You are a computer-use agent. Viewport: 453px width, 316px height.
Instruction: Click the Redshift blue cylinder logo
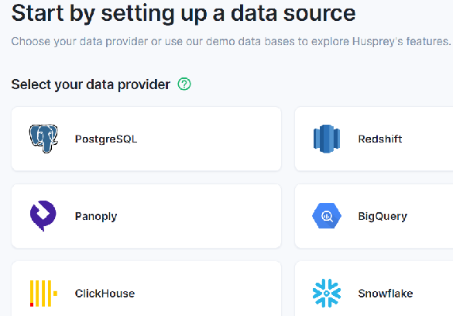[327, 139]
